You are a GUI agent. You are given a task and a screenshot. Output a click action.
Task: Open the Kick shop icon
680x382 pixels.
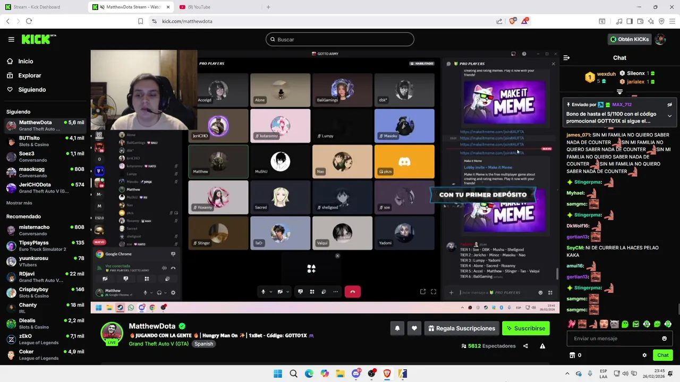[572, 355]
